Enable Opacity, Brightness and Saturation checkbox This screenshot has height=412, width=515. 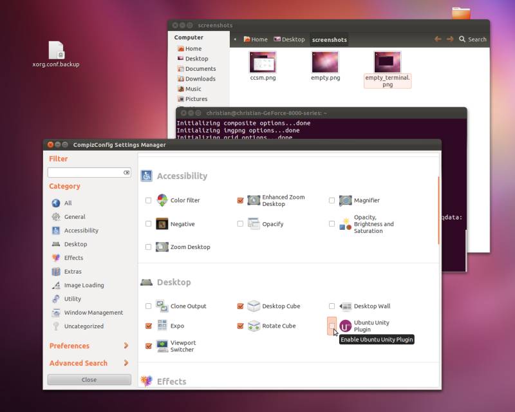(x=332, y=224)
